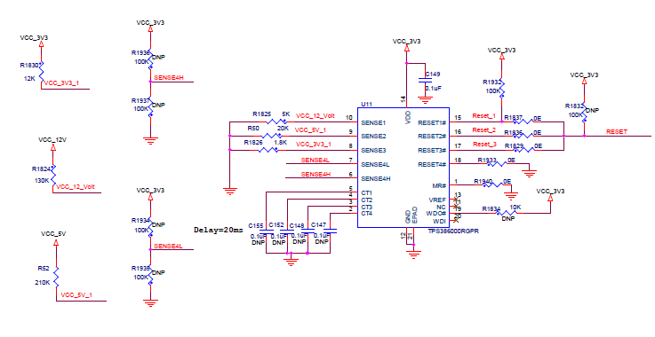Image resolution: width=655 pixels, height=337 pixels.
Task: Click the 130K resistor value
Action: click(x=42, y=181)
